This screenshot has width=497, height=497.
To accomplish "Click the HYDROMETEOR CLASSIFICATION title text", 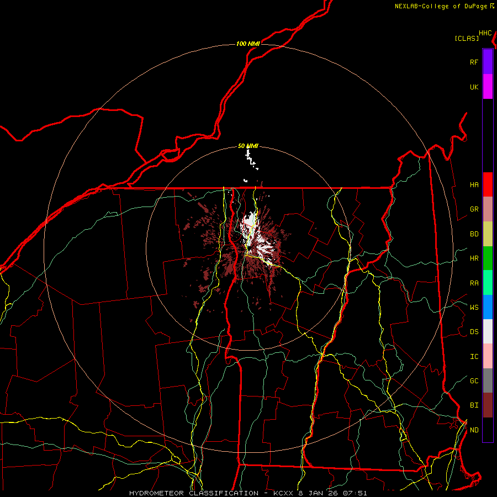I will tap(194, 493).
